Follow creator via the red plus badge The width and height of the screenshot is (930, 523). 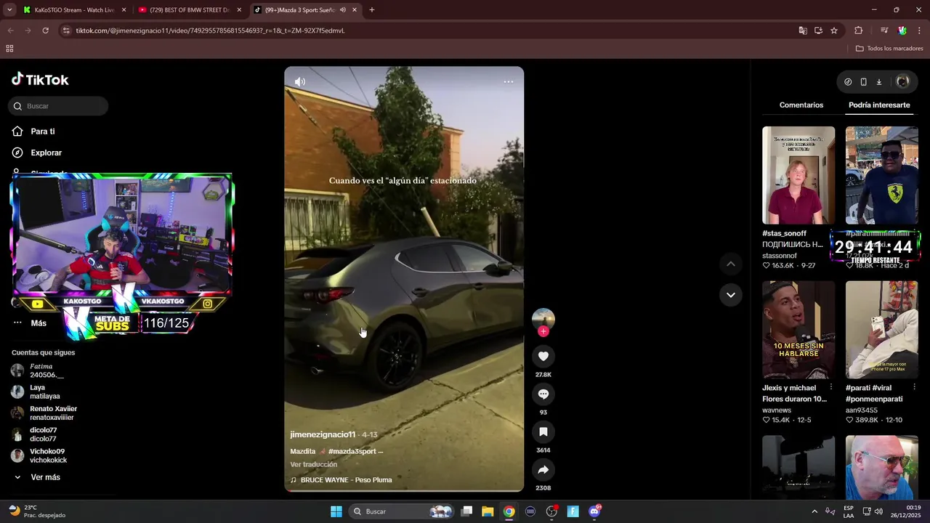(543, 331)
